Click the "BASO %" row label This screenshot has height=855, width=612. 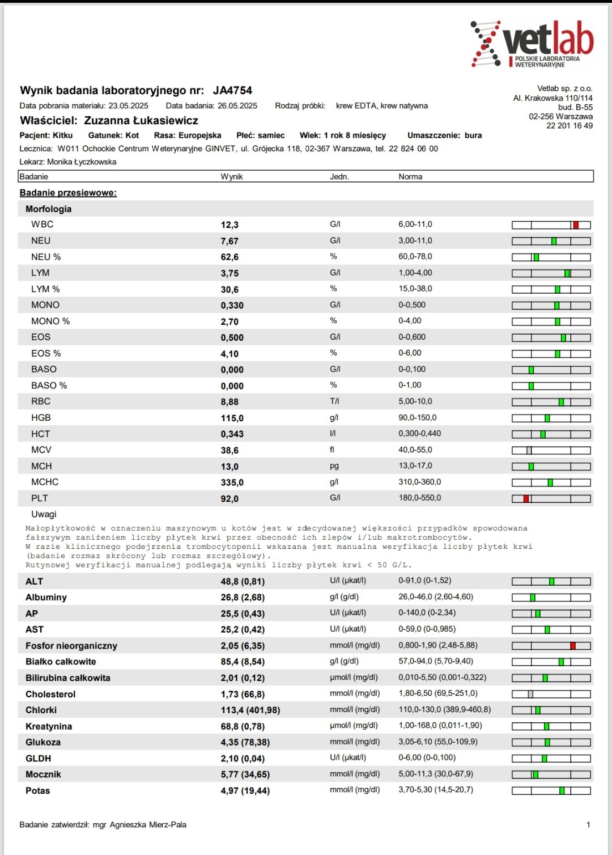click(x=49, y=386)
